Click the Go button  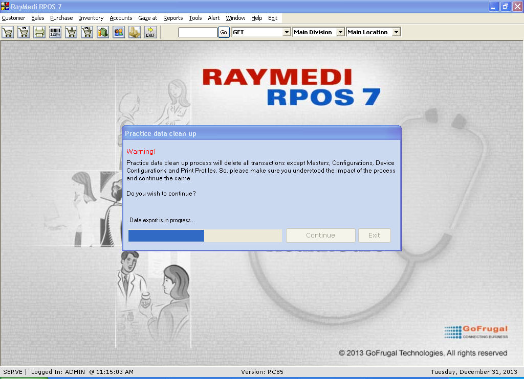tap(224, 32)
